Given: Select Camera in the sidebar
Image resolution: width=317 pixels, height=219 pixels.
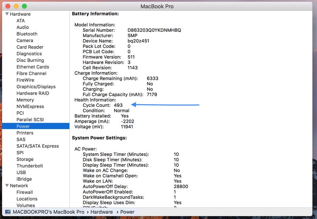Looking at the screenshot, I should pyautogui.click(x=25, y=40).
